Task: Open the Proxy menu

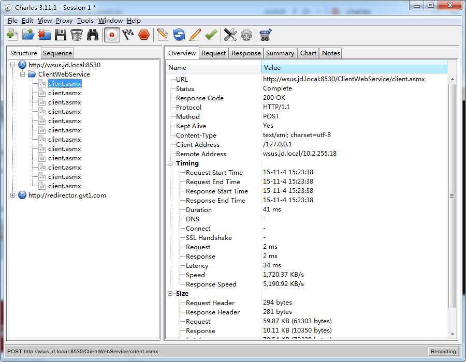Action: [x=64, y=21]
